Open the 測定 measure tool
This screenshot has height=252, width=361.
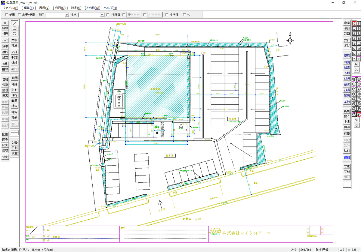tap(347, 23)
